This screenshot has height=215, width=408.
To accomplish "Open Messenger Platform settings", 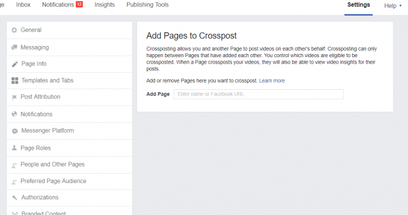I will [x=69, y=131].
